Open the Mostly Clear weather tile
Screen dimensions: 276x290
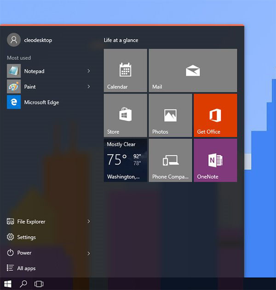(x=125, y=160)
